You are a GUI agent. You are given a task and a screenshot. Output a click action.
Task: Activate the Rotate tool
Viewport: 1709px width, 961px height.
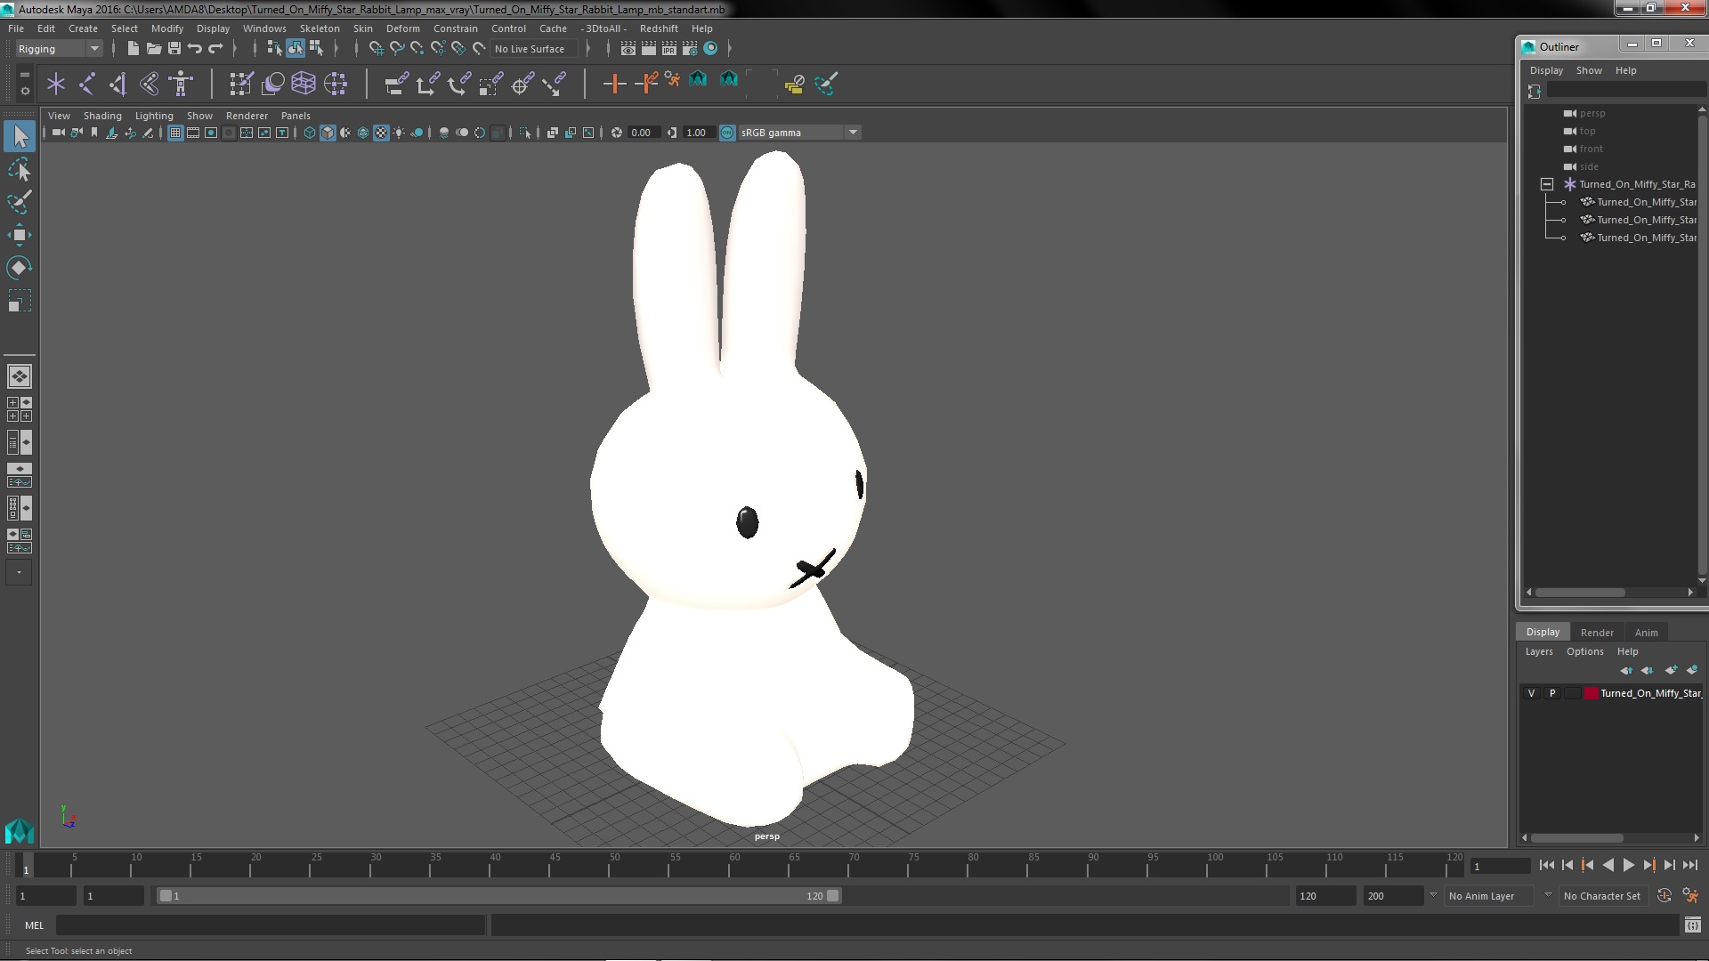[x=20, y=268]
